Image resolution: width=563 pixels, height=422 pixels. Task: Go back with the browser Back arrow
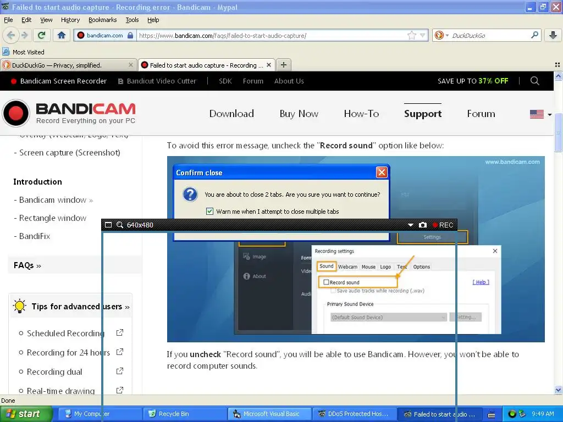(11, 35)
